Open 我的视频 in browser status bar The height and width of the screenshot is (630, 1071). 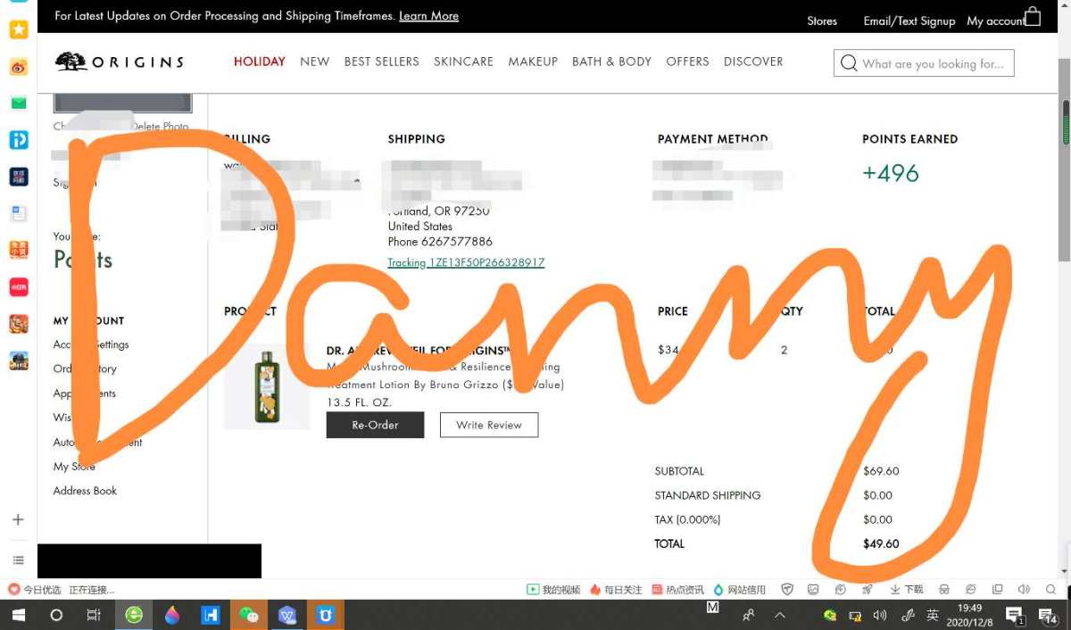pos(553,590)
